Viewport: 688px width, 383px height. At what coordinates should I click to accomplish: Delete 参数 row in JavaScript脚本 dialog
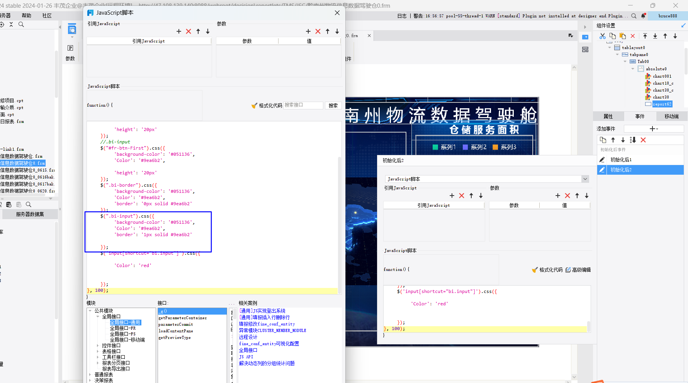pos(318,31)
